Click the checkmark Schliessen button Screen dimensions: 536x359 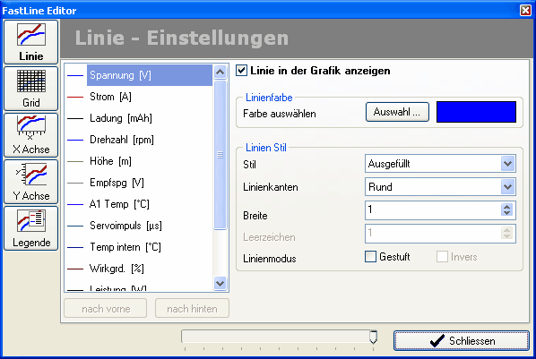(x=461, y=340)
